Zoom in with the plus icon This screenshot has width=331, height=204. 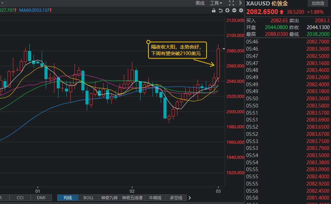point(227,10)
